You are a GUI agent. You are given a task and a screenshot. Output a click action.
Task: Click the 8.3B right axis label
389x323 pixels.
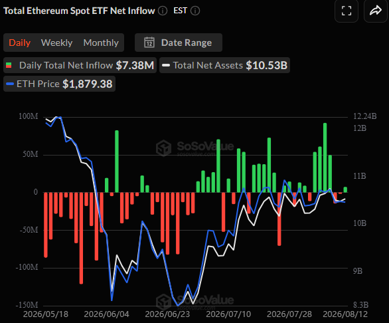pos(360,305)
